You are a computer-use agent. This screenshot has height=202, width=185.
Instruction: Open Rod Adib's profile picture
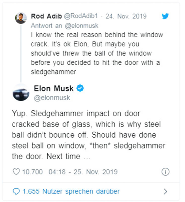click(21, 18)
